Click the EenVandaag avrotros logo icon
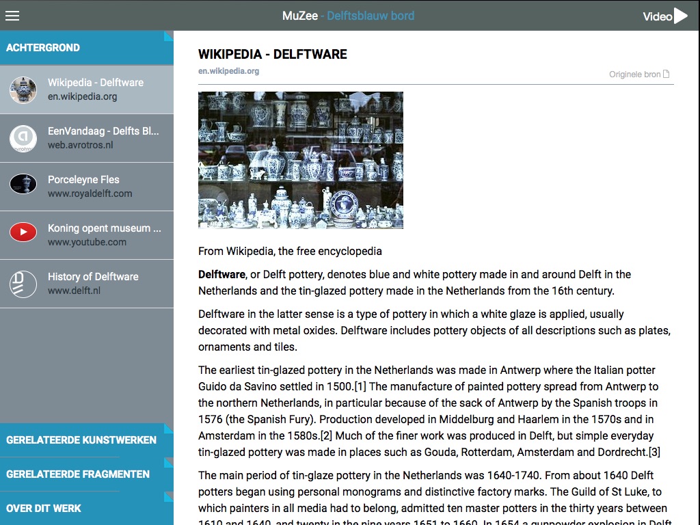 [x=23, y=138]
